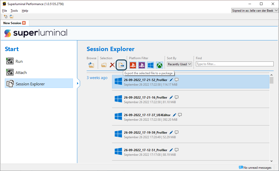Toggle the PlayStation 4 red platform filter
279x171 pixels.
tap(133, 65)
